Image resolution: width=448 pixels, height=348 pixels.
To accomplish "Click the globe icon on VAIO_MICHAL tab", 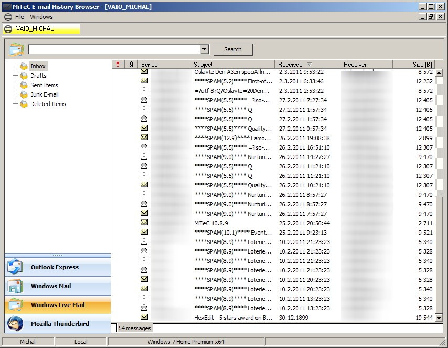I will coord(8,29).
